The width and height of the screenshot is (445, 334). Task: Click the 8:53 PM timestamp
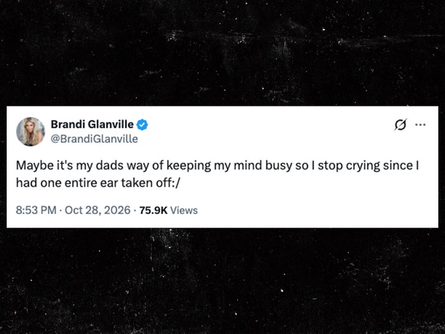point(36,210)
